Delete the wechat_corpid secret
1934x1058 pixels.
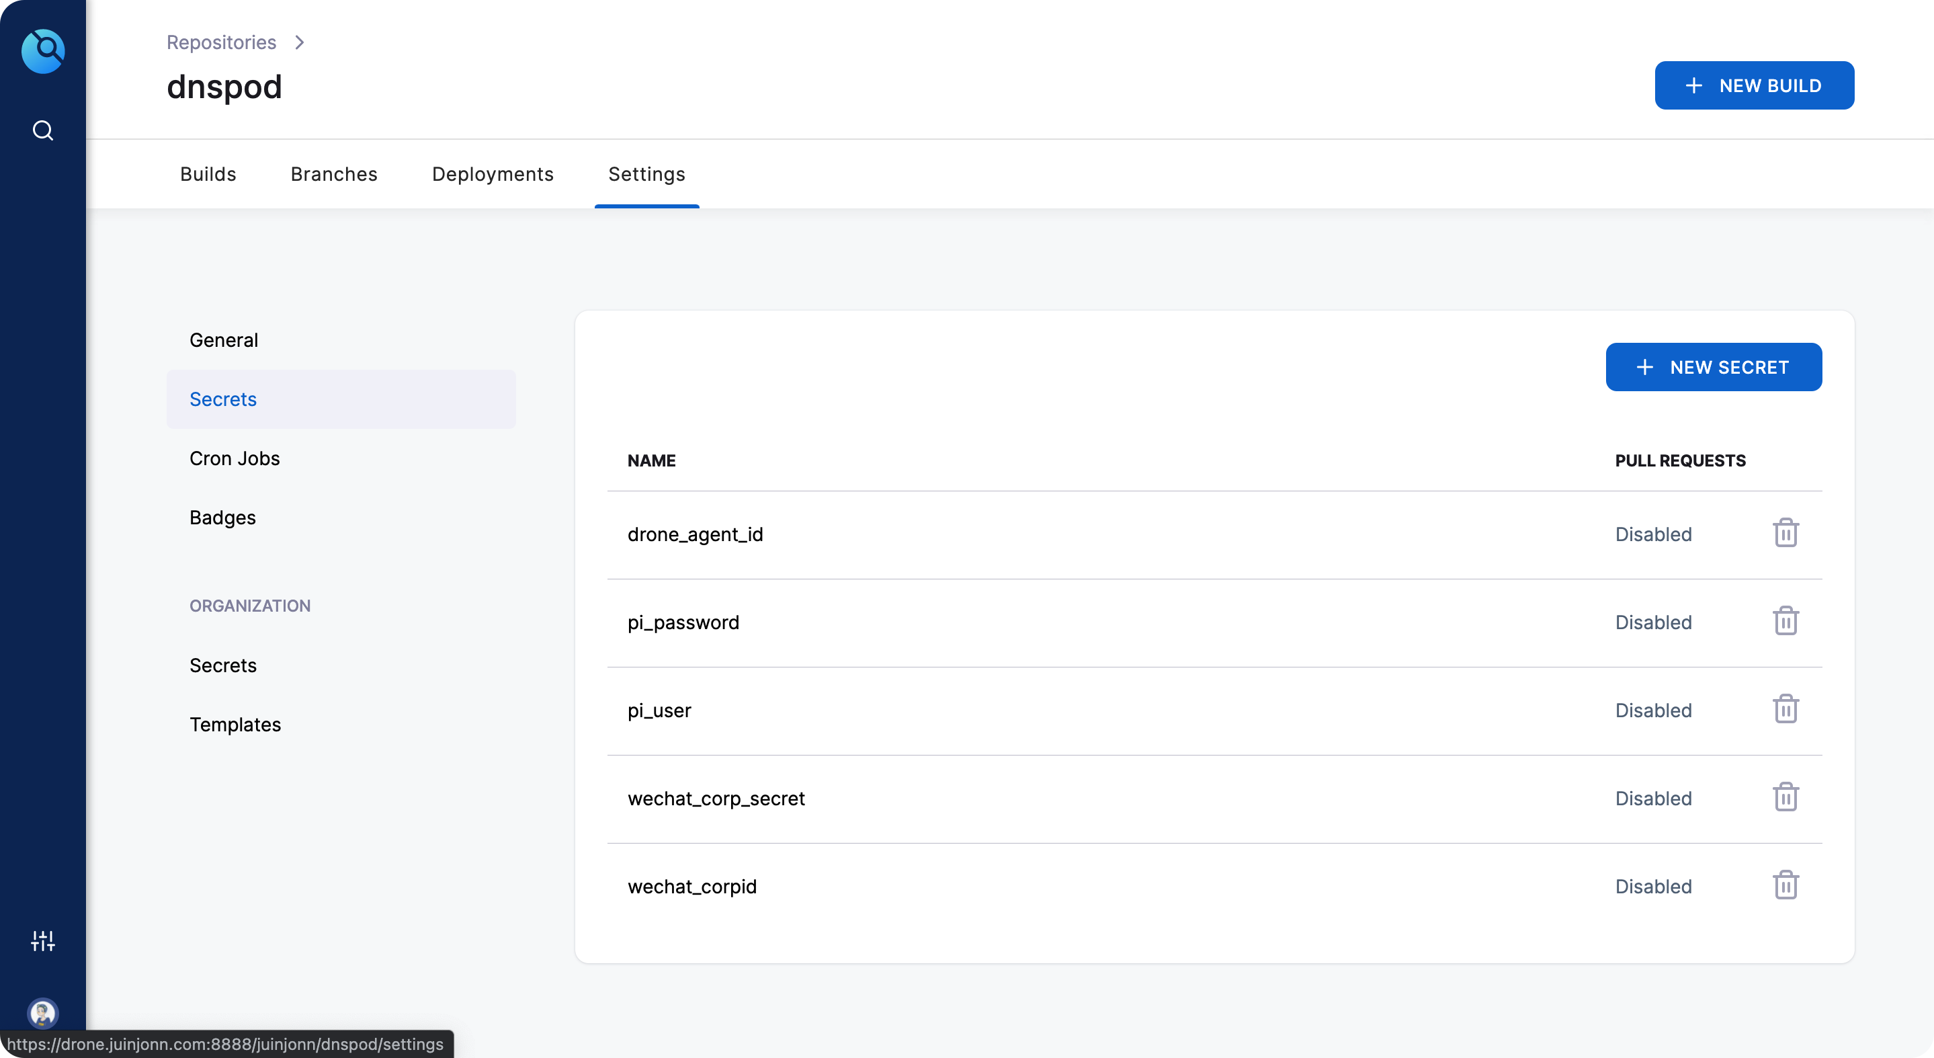pos(1786,885)
